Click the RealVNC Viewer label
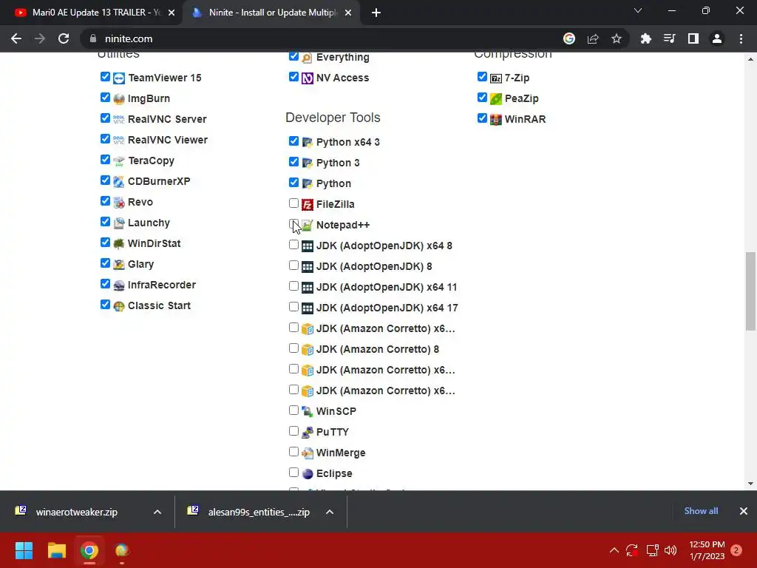Screen dimensions: 757x568 coord(168,140)
